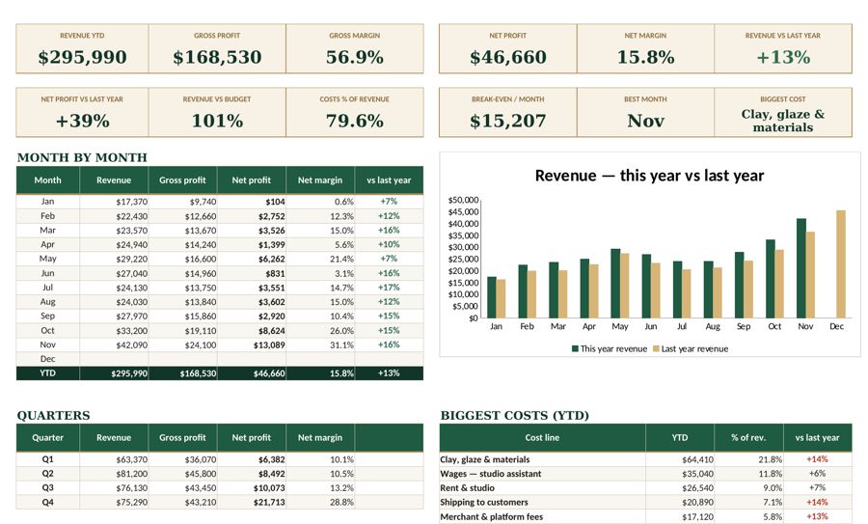Select the BIGGEST COSTS (YTD) heading

click(515, 415)
